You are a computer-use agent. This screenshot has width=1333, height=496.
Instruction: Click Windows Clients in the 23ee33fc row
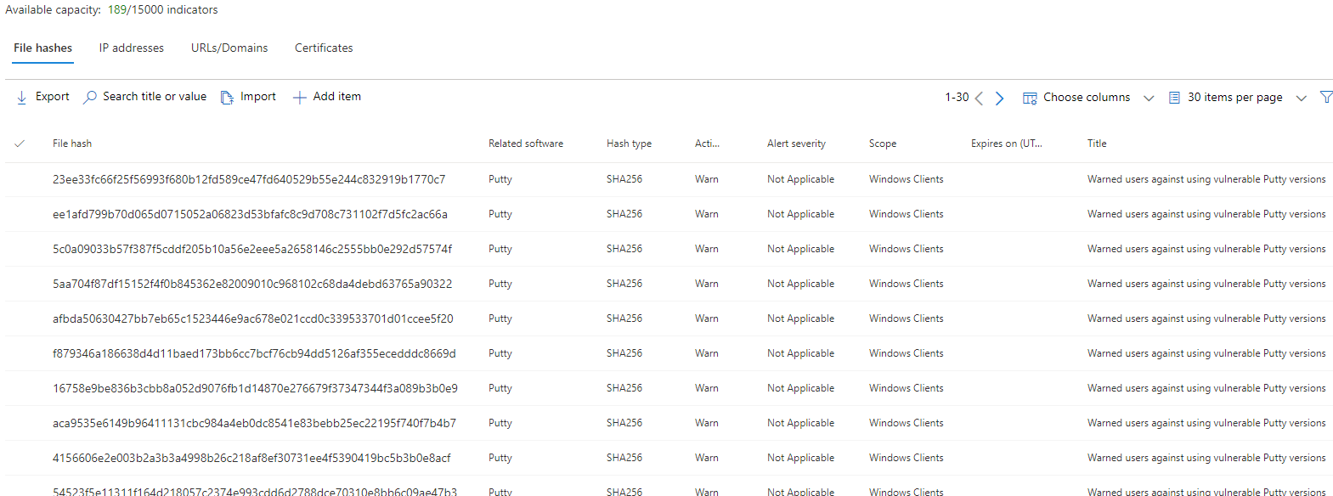907,179
